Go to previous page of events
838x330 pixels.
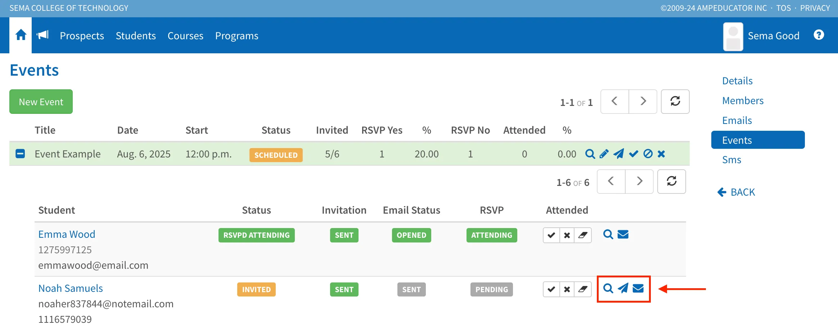[615, 101]
